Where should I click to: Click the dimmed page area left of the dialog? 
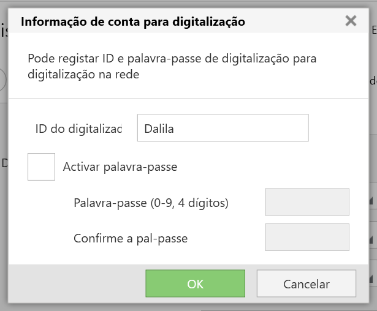coord(3,214)
